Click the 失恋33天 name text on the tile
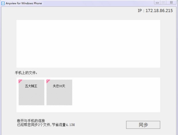Image resolution: width=178 pixels, height=135 pixels. click(x=59, y=86)
